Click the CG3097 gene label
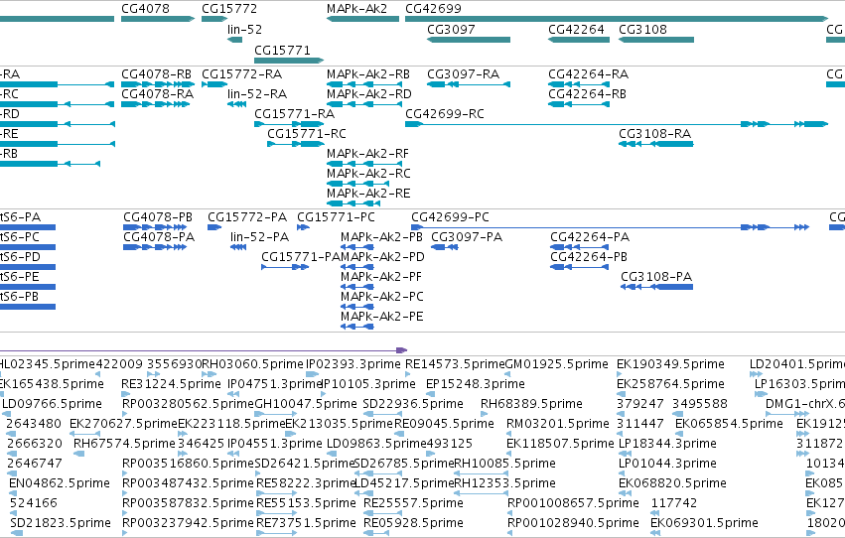 [451, 30]
